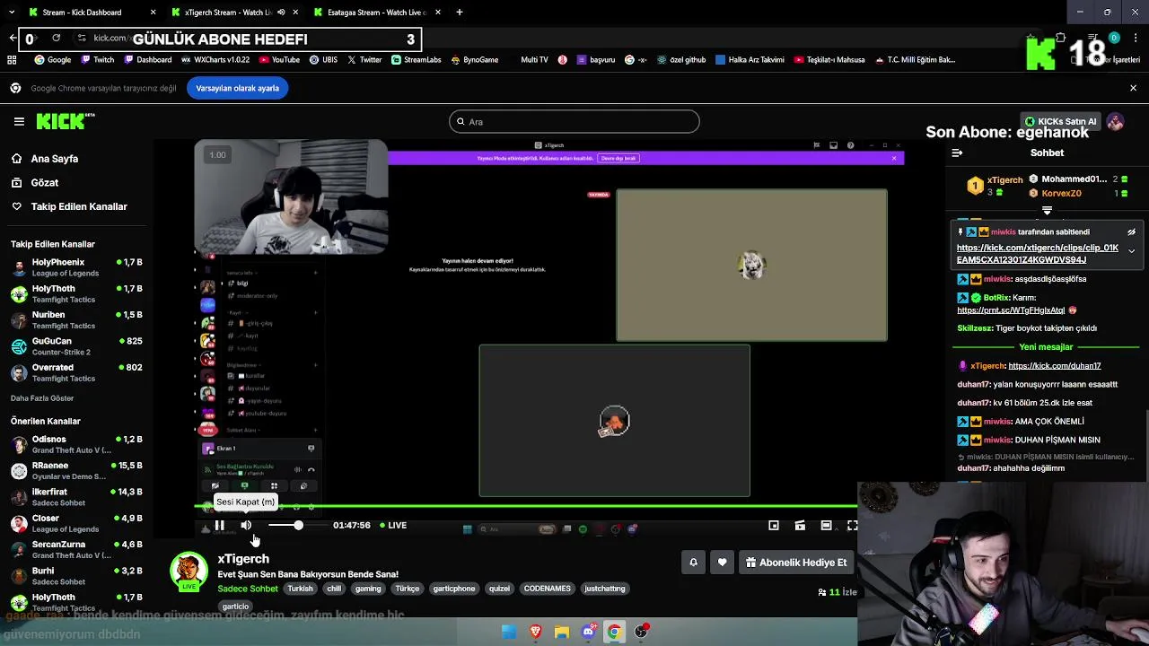Click KICKs Satın Al button
Screen dimensions: 1149x646
click(1060, 121)
